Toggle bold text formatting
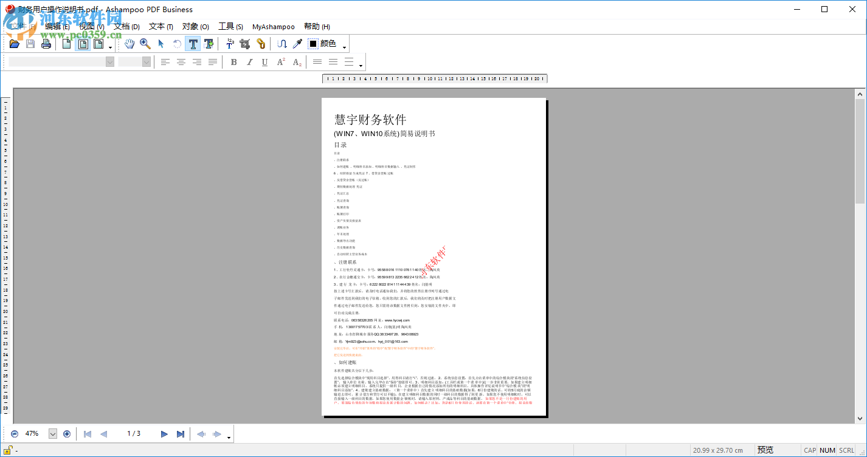This screenshot has height=457, width=867. (x=233, y=61)
